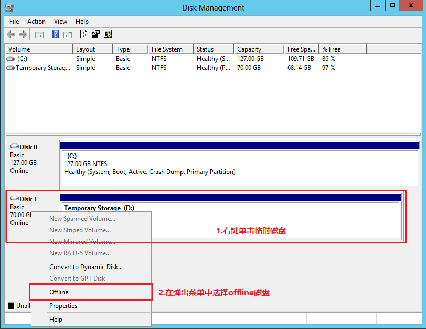Open the File menu
The height and width of the screenshot is (329, 426).
tap(14, 22)
